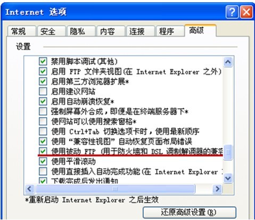Image resolution: width=255 pixels, height=220 pixels.
Task: Check 强制屏幕外合成 option
Action: click(x=43, y=111)
